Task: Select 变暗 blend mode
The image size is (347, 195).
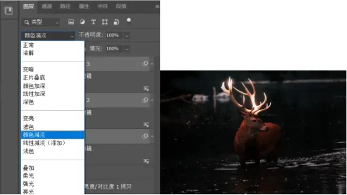Action: [x=53, y=69]
